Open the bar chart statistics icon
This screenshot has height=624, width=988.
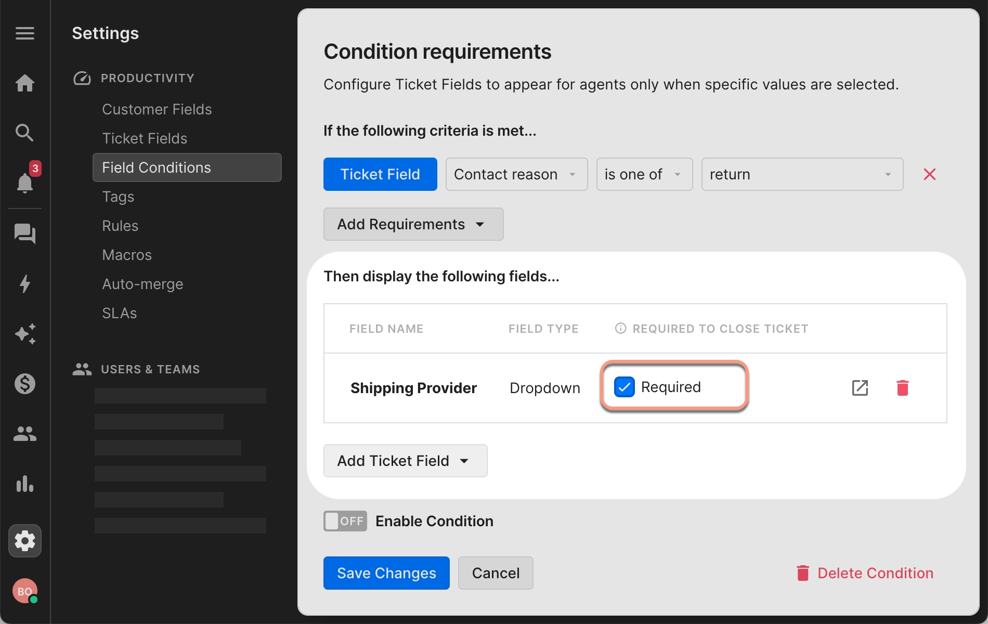click(24, 485)
